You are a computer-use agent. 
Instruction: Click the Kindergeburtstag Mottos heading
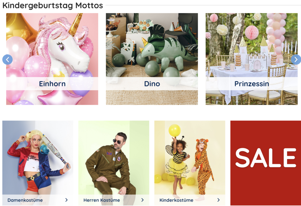click(x=53, y=5)
